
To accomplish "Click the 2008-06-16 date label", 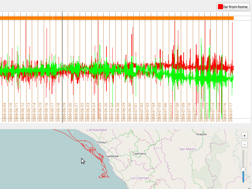I will 46,112.
